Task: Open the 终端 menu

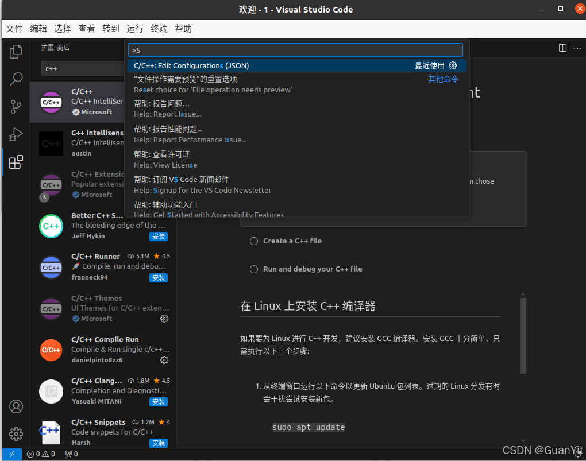Action: (159, 29)
